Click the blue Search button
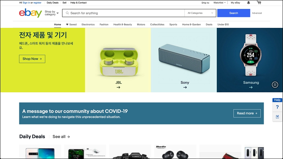 234,13
